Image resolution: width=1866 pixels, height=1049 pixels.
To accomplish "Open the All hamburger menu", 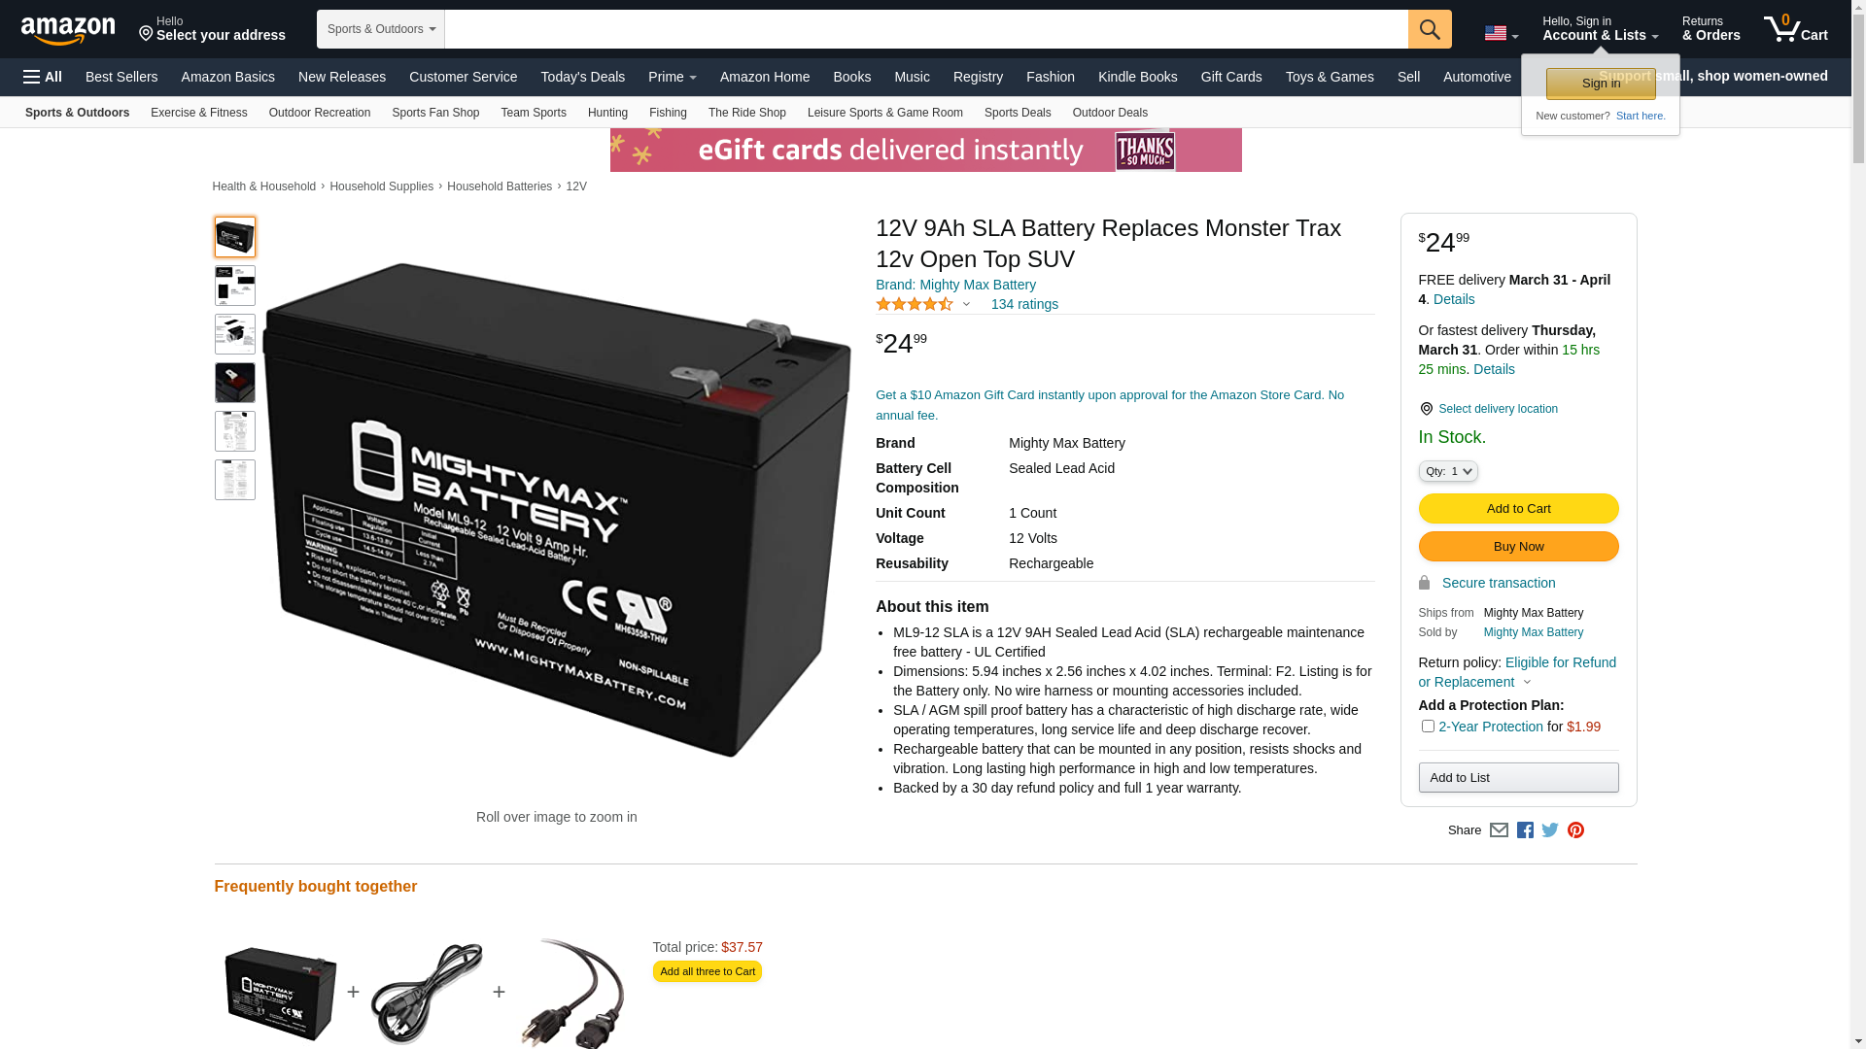I will pos(43,77).
